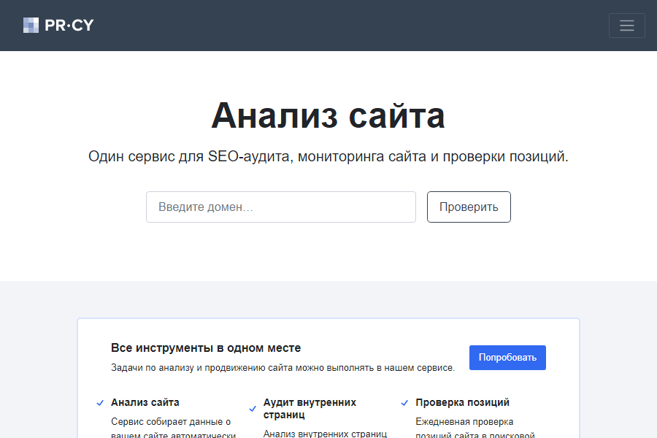
Task: Click the hamburger lines icon top right
Action: coord(626,25)
